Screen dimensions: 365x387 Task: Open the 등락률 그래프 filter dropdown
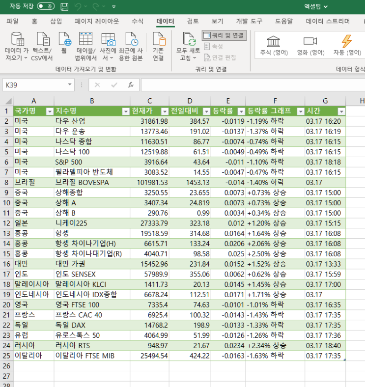(300, 111)
